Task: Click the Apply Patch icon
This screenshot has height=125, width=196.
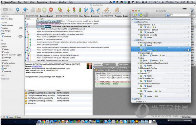Action: coord(117,9)
